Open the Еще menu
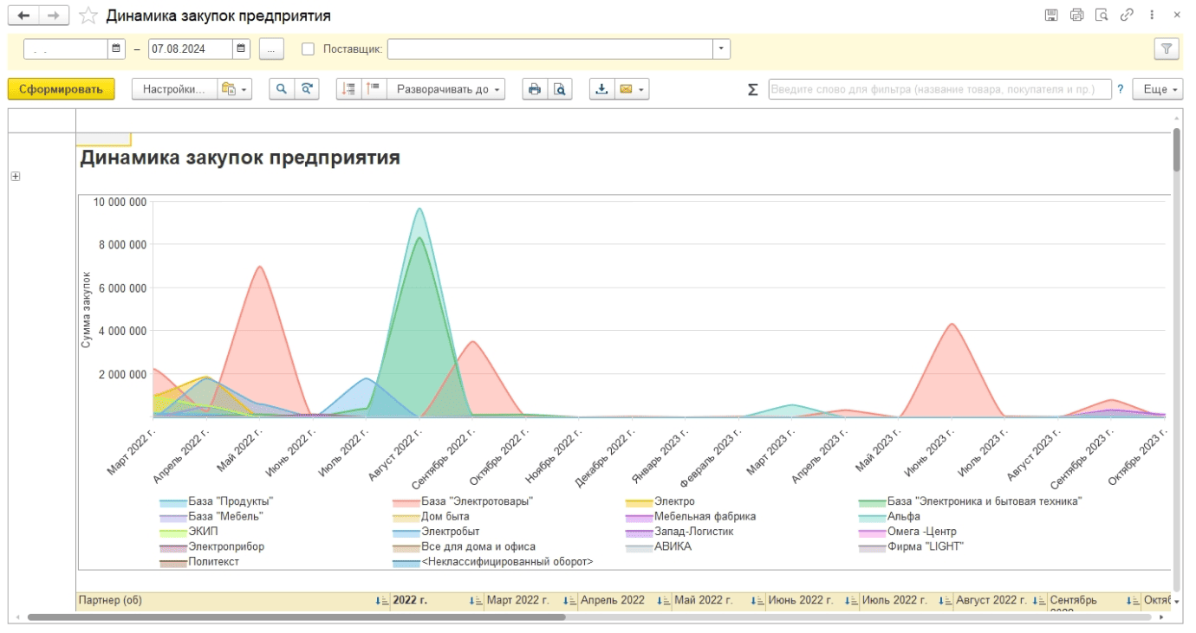This screenshot has height=633, width=1196. (x=1157, y=89)
